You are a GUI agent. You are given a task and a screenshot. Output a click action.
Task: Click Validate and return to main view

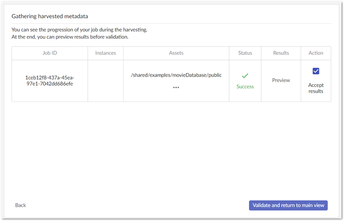pyautogui.click(x=288, y=205)
